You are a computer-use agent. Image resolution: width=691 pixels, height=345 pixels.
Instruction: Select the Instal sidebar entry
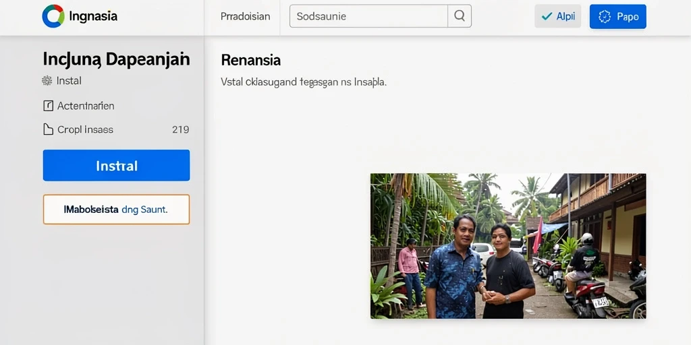[61, 81]
